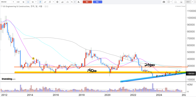Click the 006360 symbol search field
The width and height of the screenshot is (196, 97).
tap(6, 2)
